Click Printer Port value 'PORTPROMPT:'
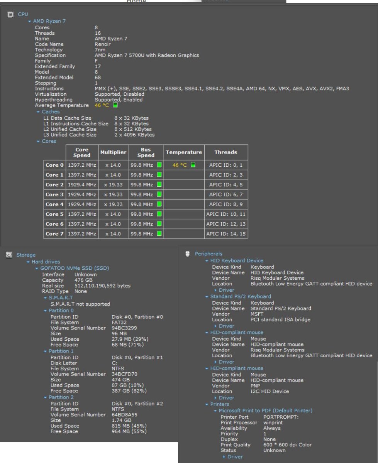Screen dimensions: 378x463 tap(281, 417)
